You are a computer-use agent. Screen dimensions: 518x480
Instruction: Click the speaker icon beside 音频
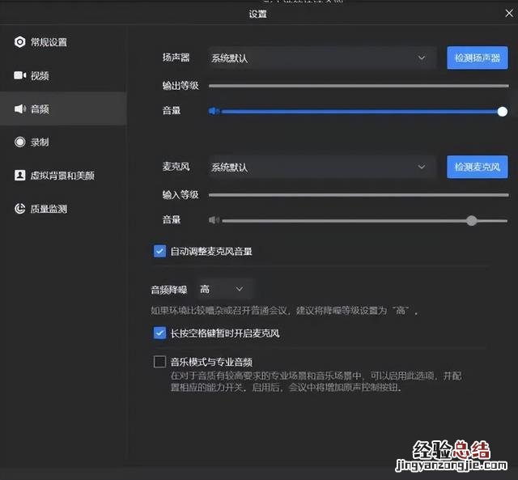pyautogui.click(x=19, y=108)
